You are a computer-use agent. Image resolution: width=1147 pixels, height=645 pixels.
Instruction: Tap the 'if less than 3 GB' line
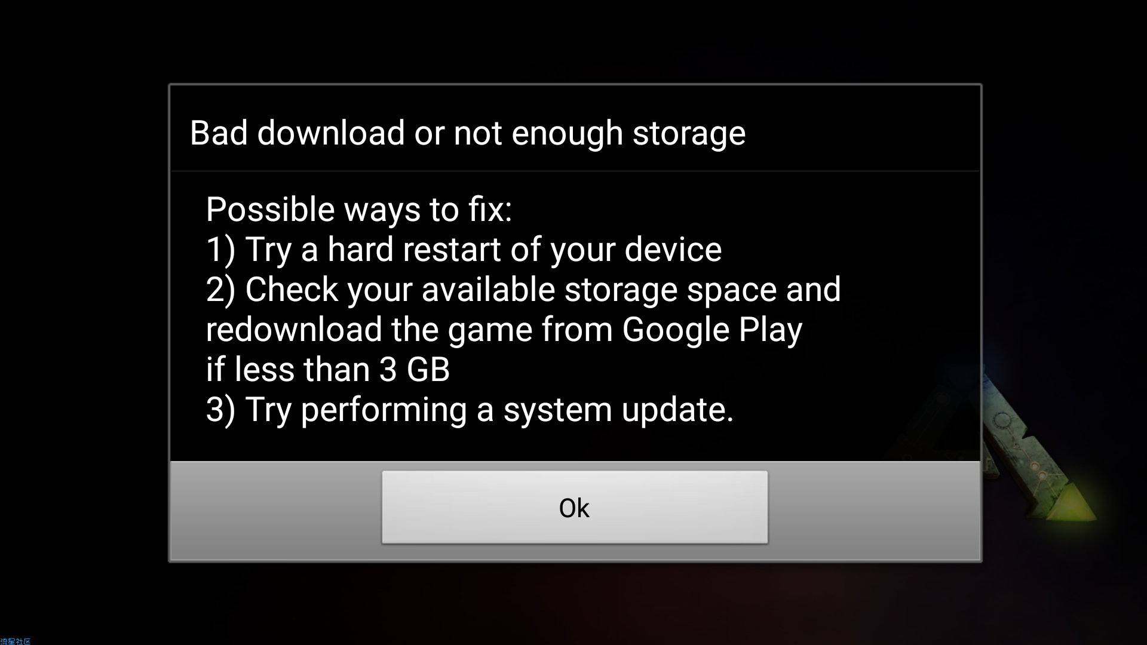click(328, 370)
